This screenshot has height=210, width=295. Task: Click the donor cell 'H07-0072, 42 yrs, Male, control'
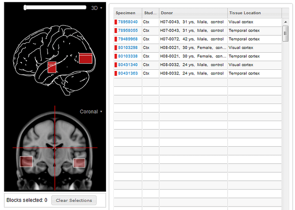[193, 39]
